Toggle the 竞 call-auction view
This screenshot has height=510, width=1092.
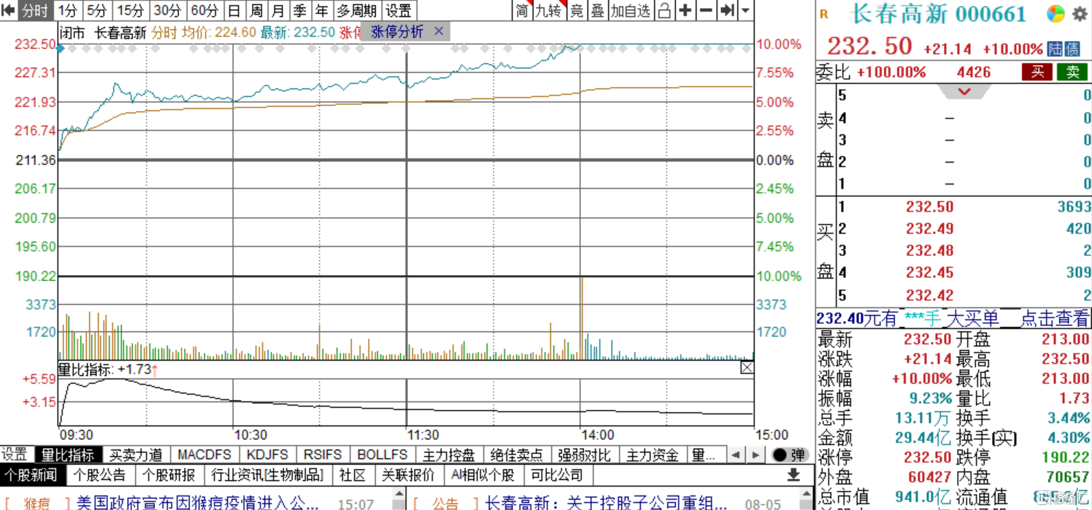(x=577, y=11)
